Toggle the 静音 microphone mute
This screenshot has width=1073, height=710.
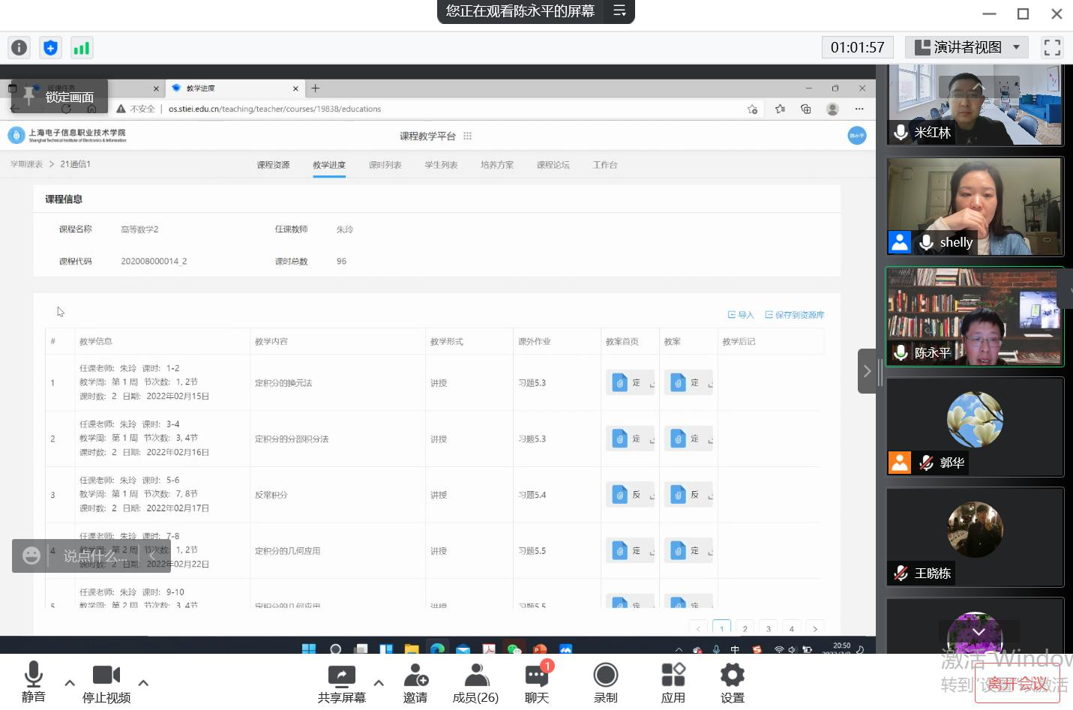click(x=33, y=683)
